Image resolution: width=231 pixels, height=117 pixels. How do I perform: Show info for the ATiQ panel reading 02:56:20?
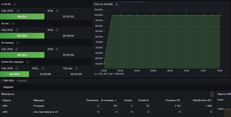[57, 30]
